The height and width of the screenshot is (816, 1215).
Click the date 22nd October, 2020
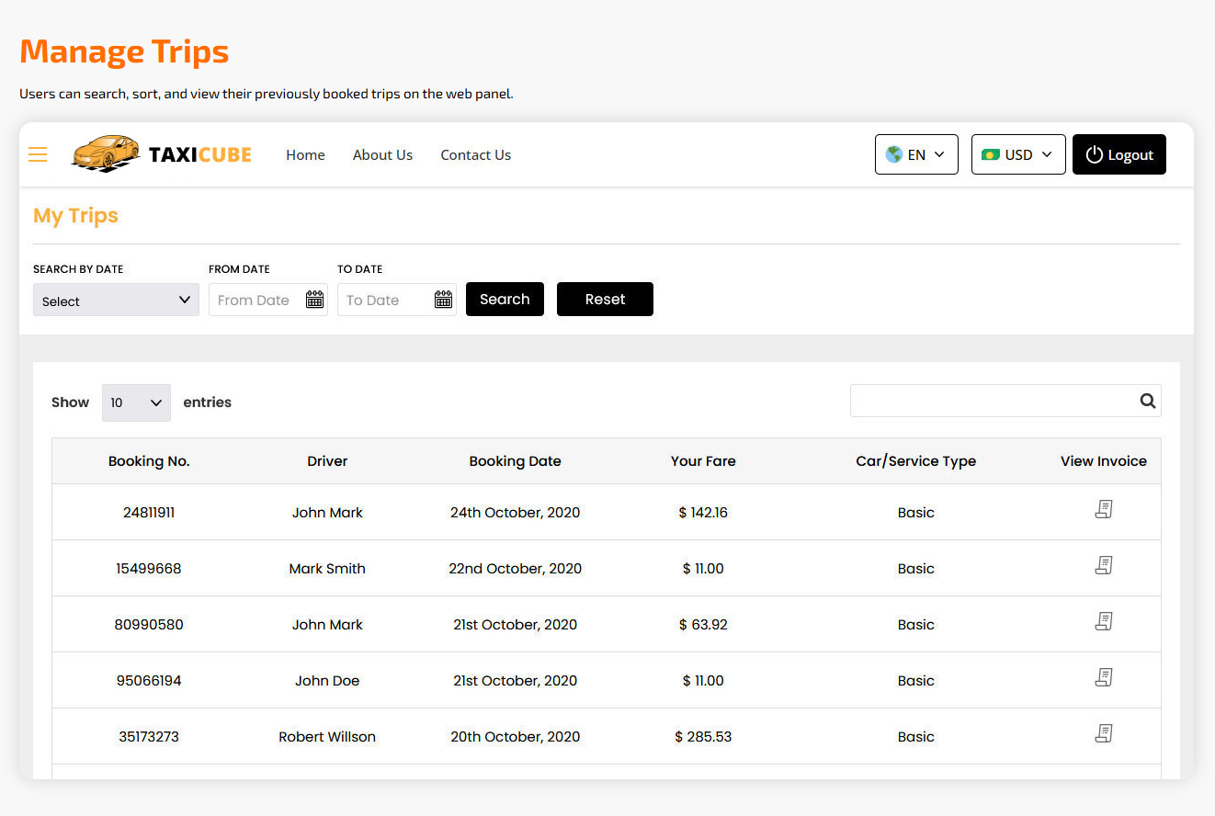coord(515,569)
